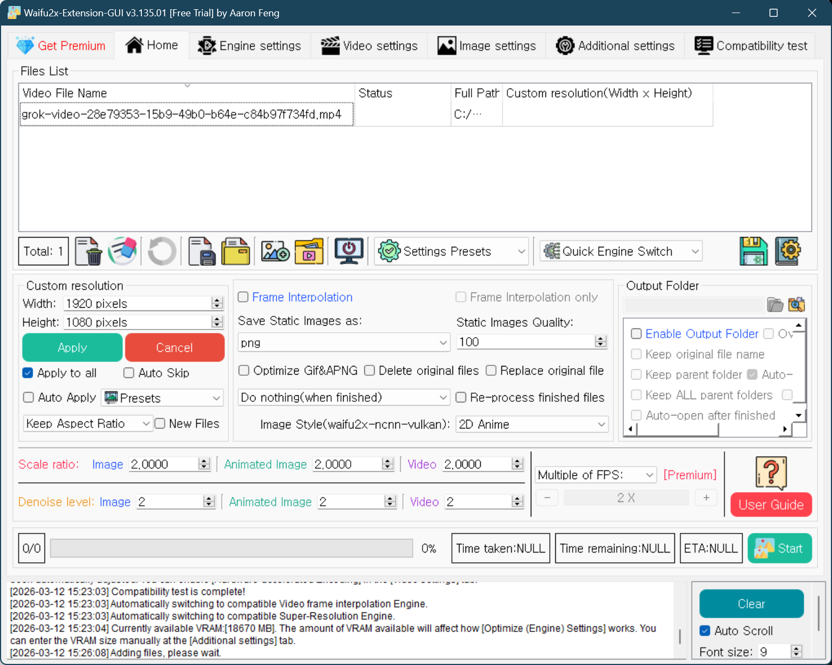Click the add video folder icon
Screen dimensions: 832x665
coord(309,251)
